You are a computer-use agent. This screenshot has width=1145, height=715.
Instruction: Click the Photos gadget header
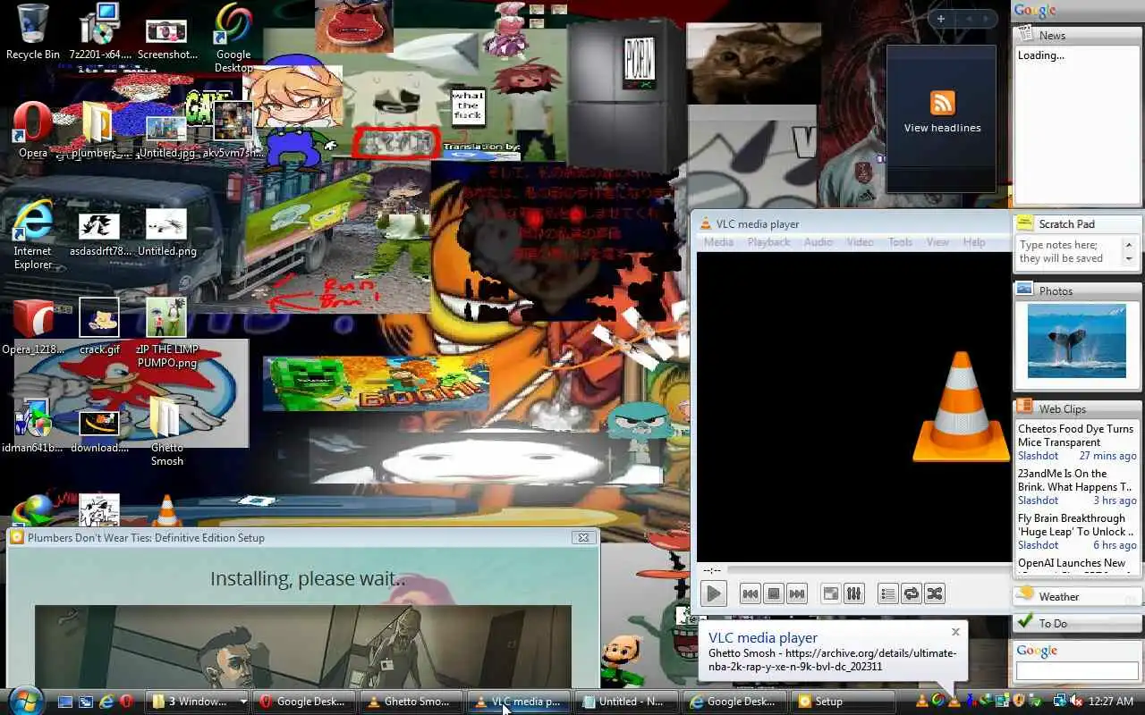pos(1077,290)
